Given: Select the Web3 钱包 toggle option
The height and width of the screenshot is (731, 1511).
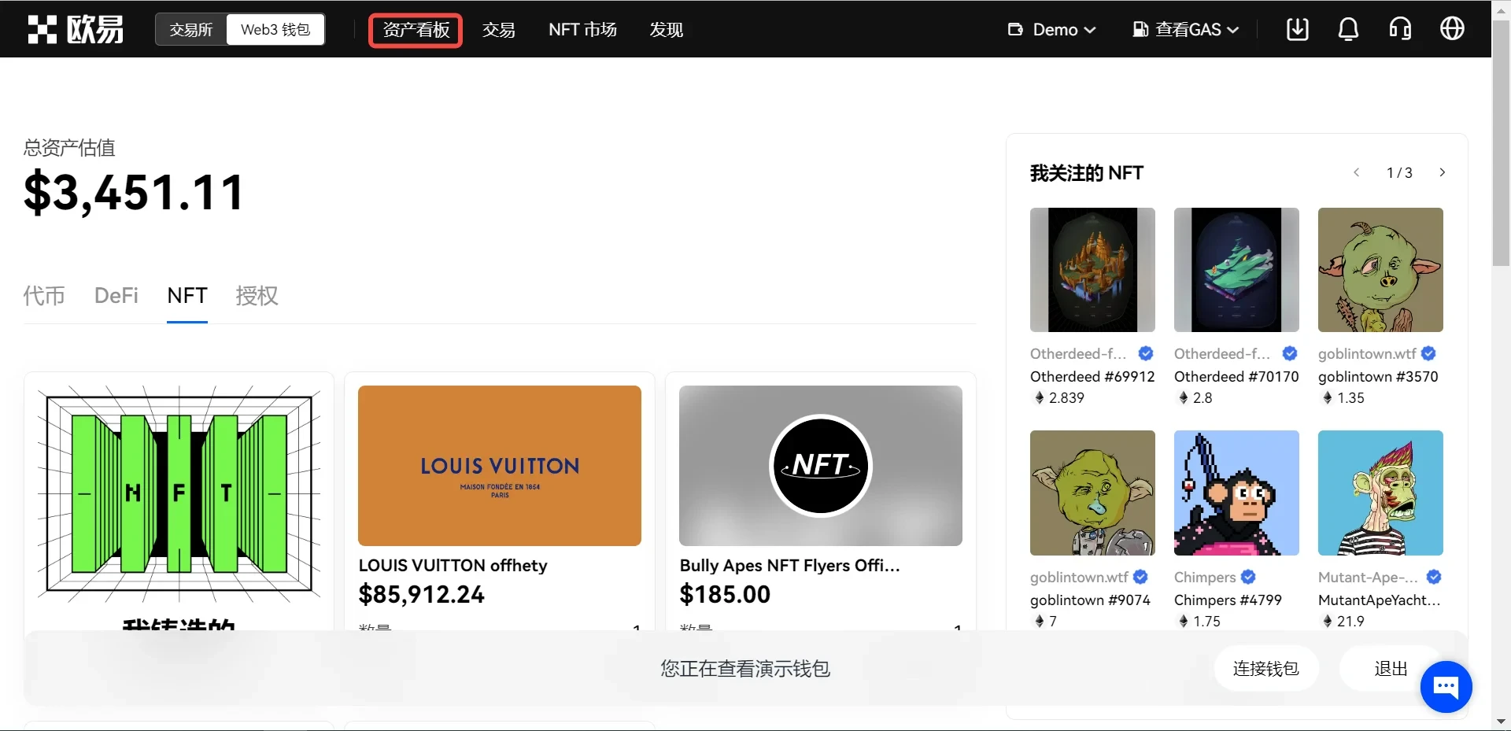Looking at the screenshot, I should [x=275, y=30].
